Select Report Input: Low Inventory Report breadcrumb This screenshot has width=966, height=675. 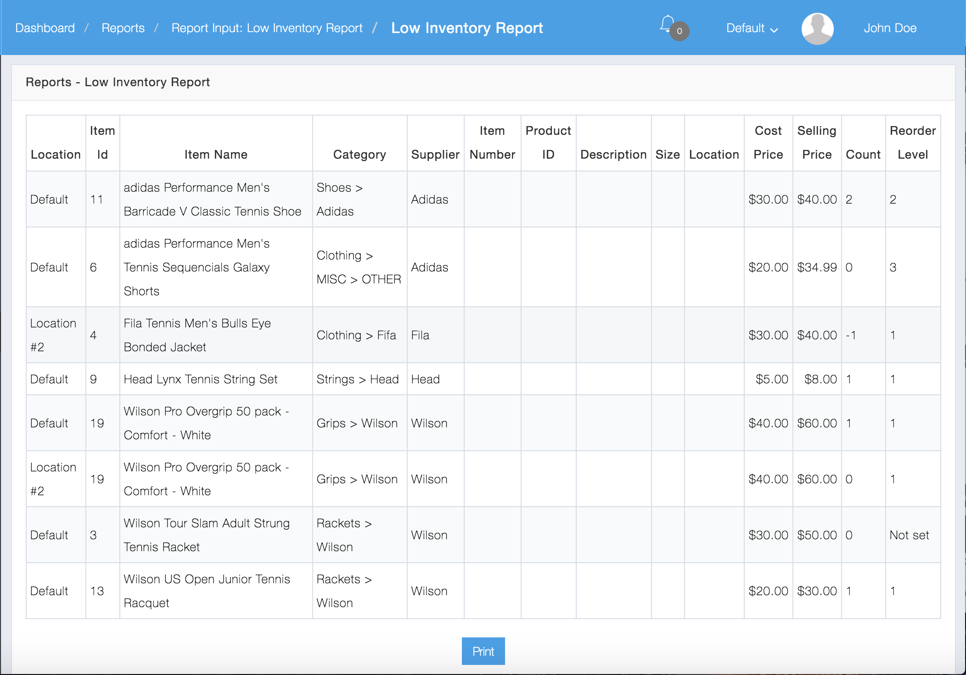267,28
